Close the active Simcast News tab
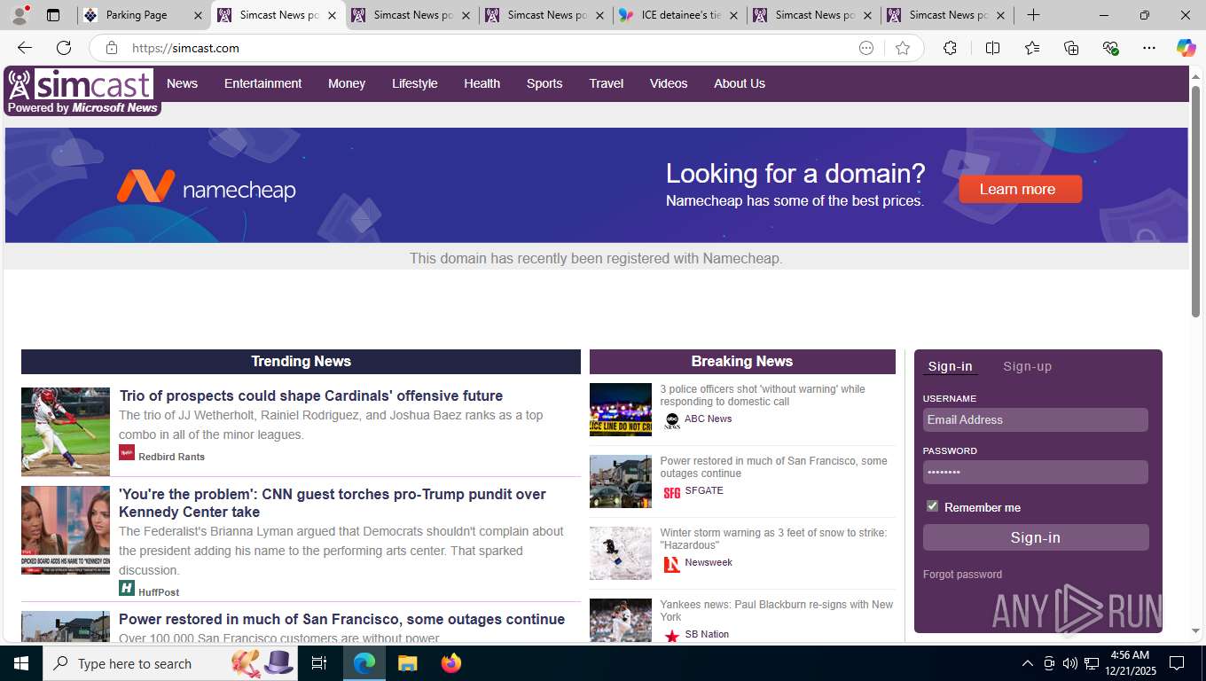This screenshot has height=681, width=1206. (x=333, y=15)
